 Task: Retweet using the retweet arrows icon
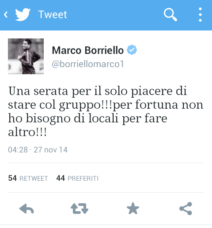tap(79, 209)
